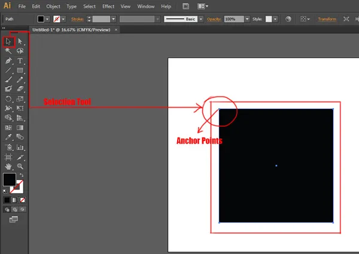The height and width of the screenshot is (254, 359).
Task: Click the Stroke panel link
Action: (77, 19)
